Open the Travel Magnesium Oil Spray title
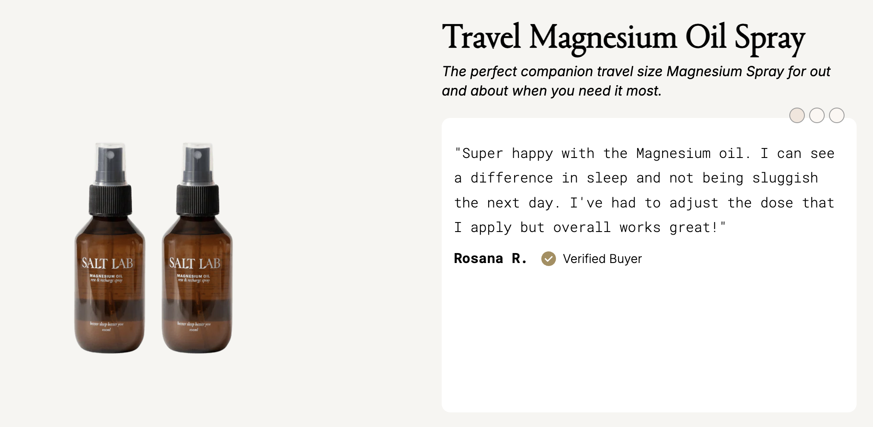 click(x=623, y=37)
